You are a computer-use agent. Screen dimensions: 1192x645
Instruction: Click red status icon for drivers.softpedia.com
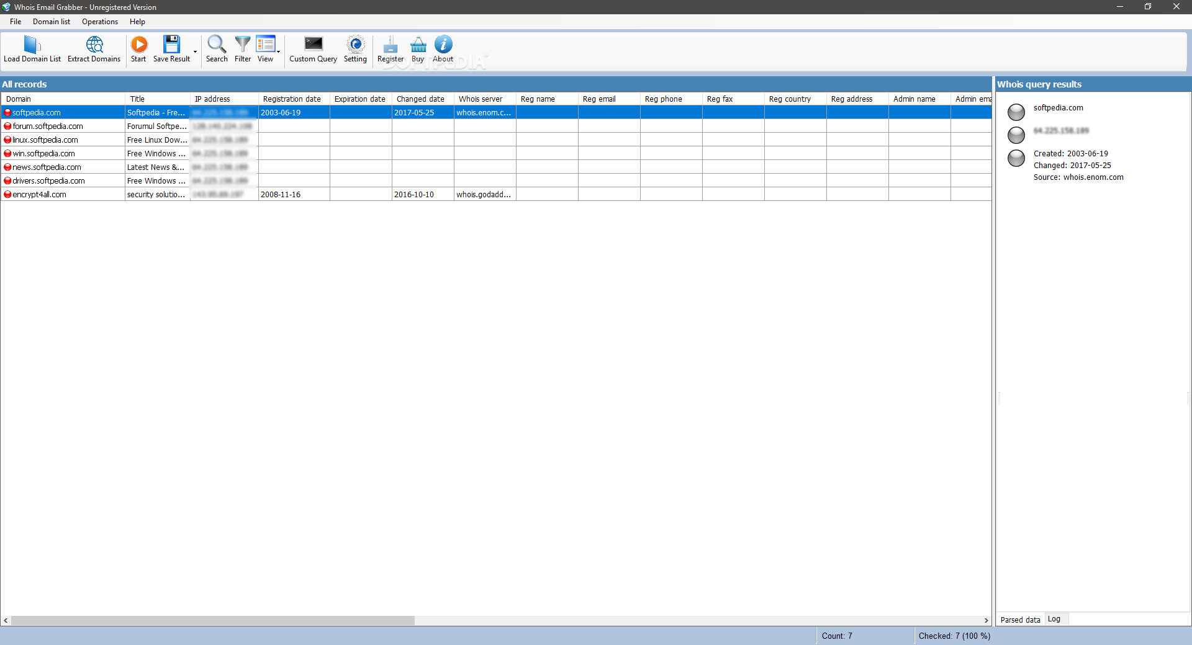(7, 181)
